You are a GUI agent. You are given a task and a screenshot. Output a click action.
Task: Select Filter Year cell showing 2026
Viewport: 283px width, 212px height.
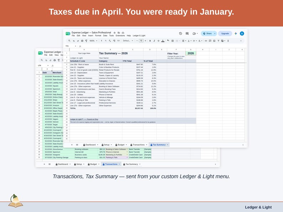191,53
